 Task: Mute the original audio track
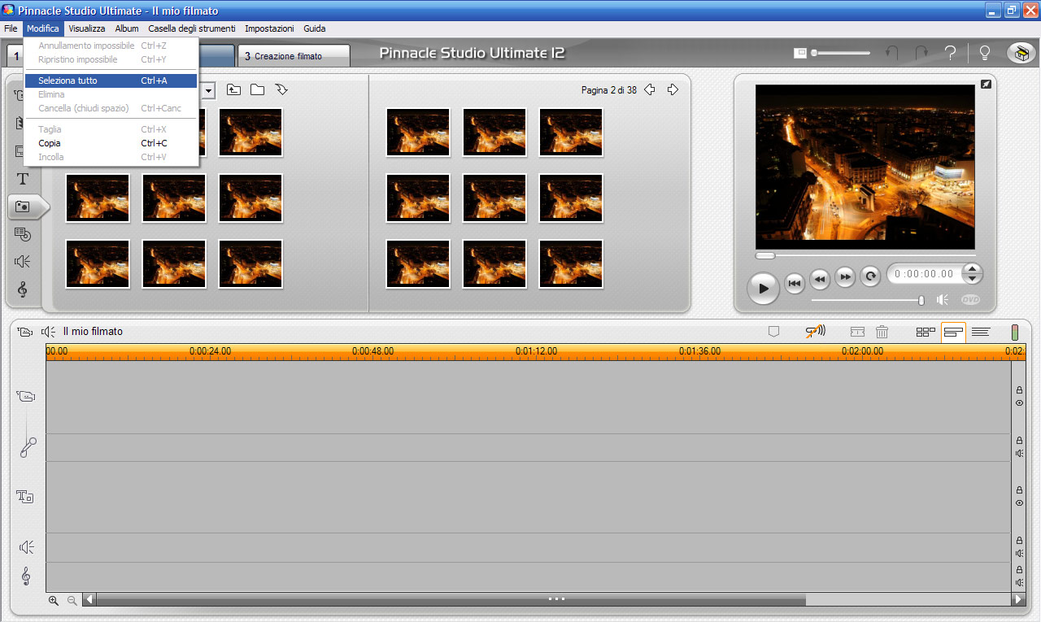click(x=1019, y=454)
